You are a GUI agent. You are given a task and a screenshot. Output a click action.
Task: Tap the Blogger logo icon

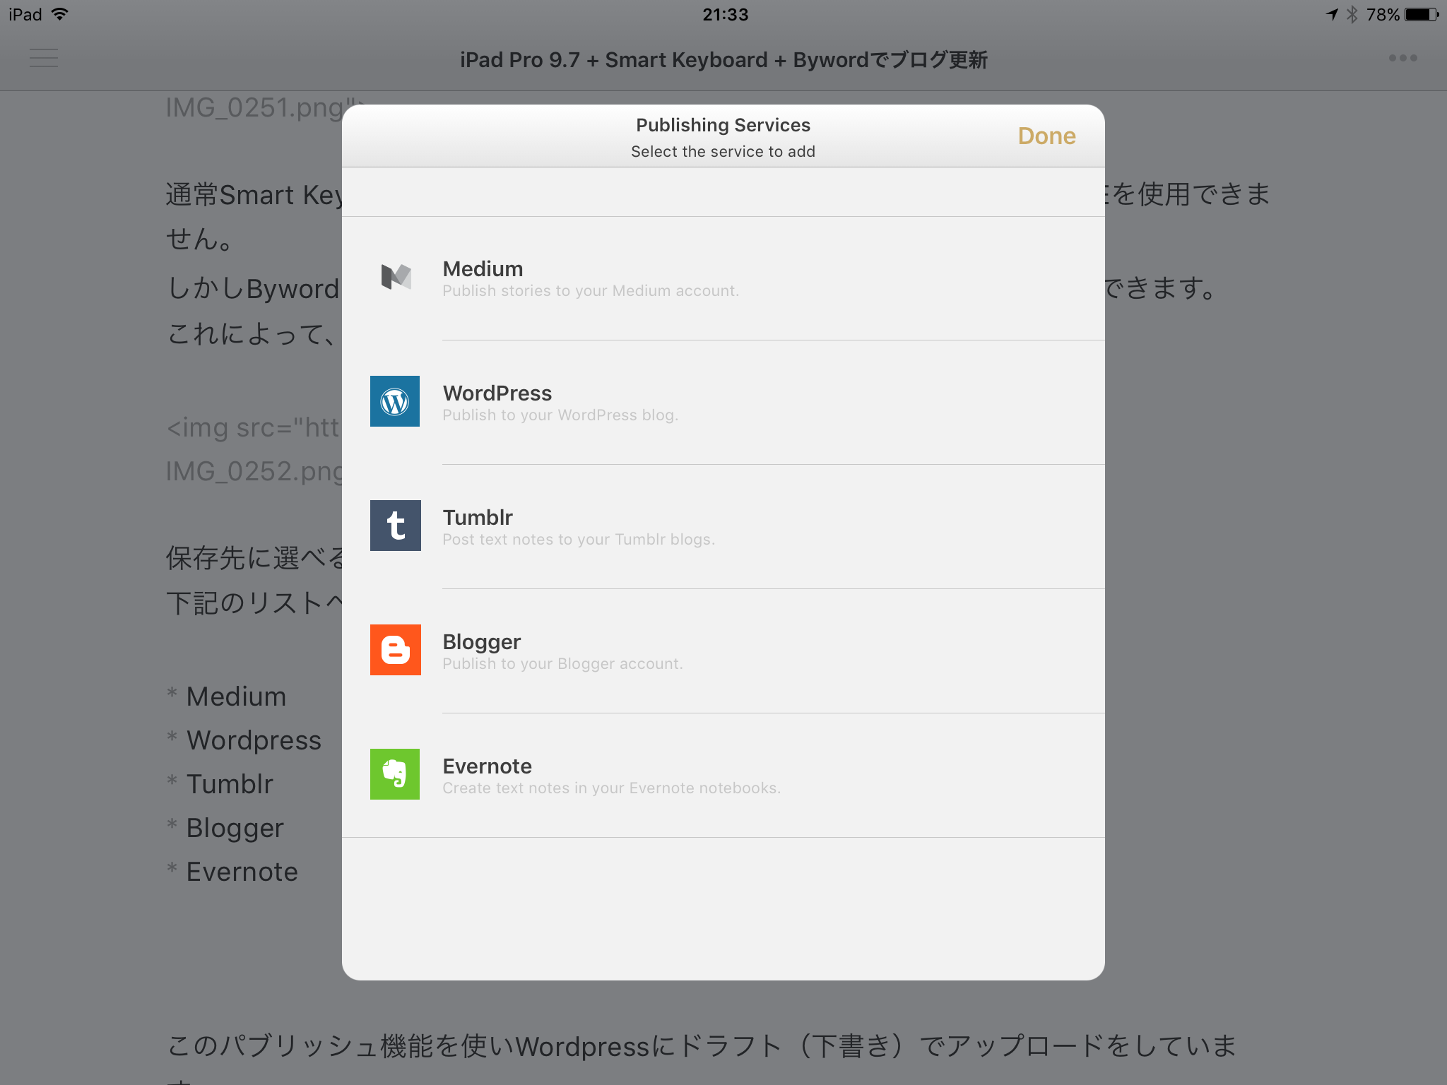pyautogui.click(x=396, y=650)
